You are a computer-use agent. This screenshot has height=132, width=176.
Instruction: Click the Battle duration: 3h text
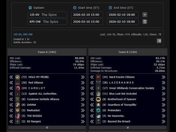[x=25, y=42]
